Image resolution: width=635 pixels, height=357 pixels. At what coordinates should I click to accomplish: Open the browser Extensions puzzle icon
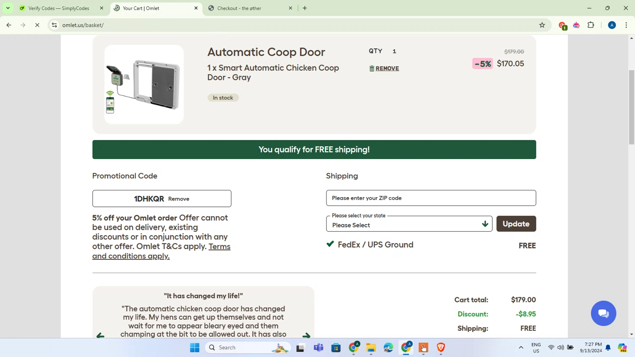[x=591, y=25]
